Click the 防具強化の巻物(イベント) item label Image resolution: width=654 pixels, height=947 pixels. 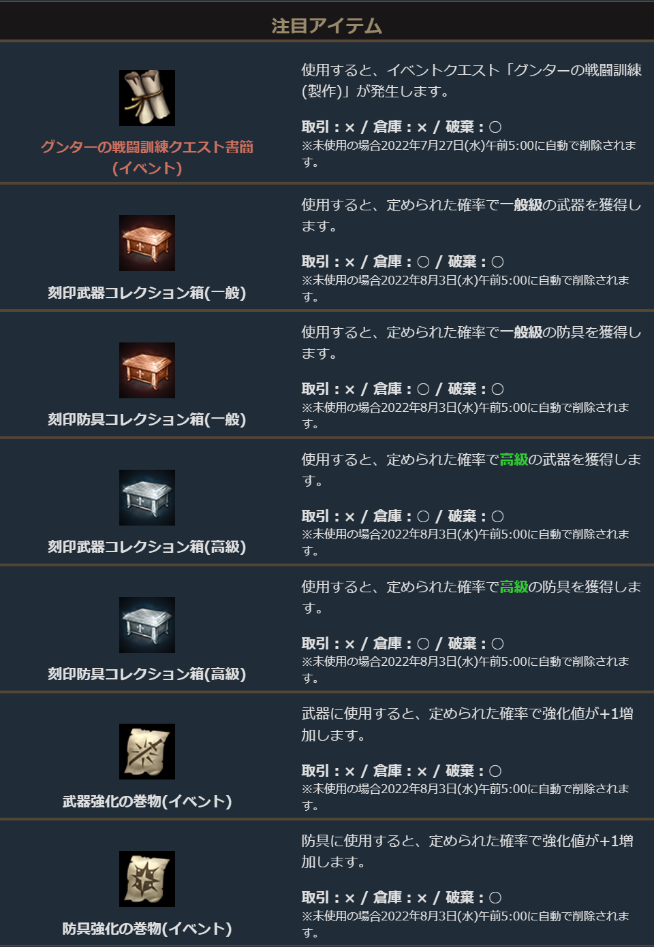147,929
